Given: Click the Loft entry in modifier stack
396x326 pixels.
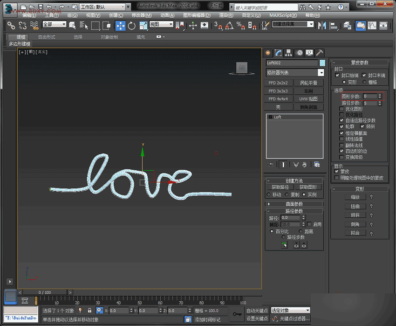Looking at the screenshot, I should (x=280, y=117).
